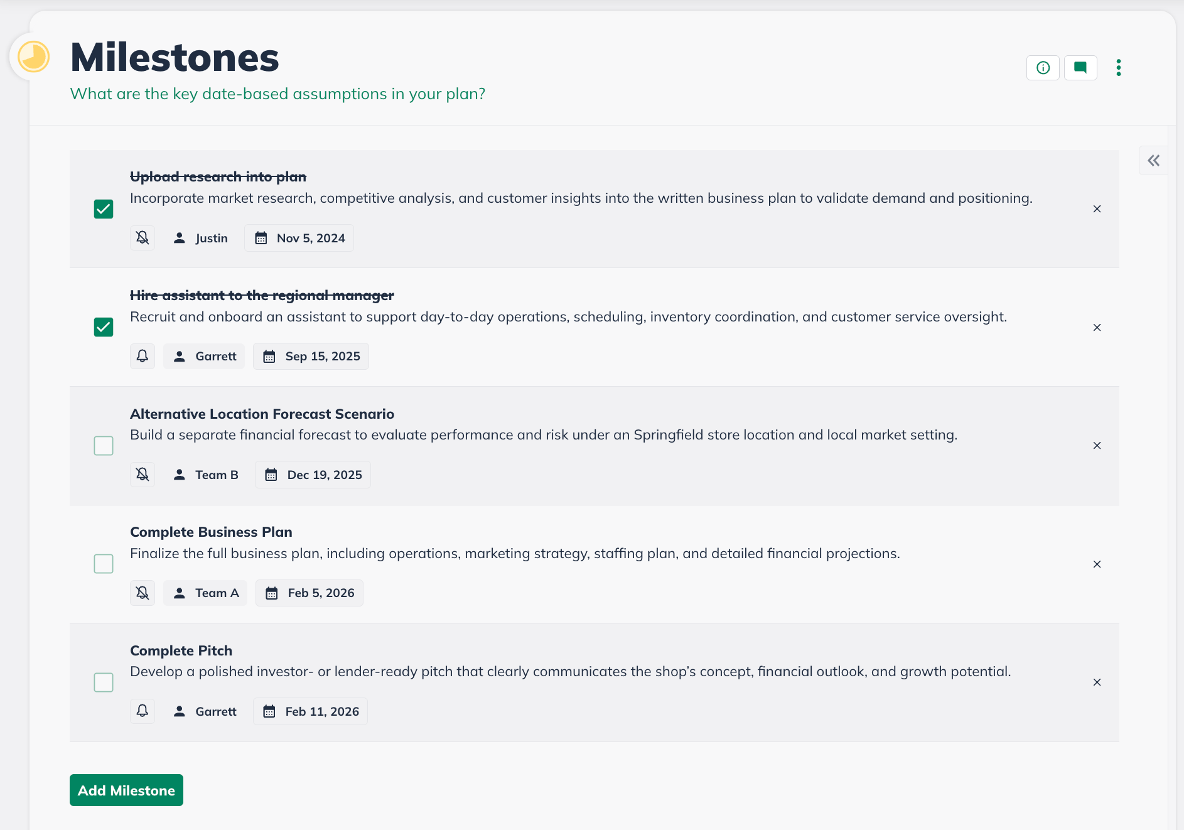The width and height of the screenshot is (1184, 830).
Task: Check off Alternative Location Forecast Scenario milestone
Action: pyautogui.click(x=104, y=446)
